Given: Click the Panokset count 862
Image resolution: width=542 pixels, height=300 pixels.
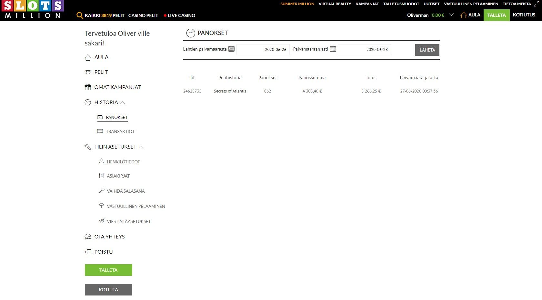Looking at the screenshot, I should (x=267, y=91).
